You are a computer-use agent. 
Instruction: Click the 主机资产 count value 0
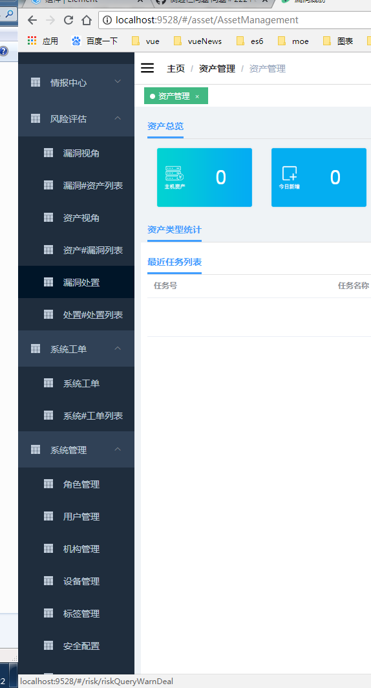click(220, 177)
